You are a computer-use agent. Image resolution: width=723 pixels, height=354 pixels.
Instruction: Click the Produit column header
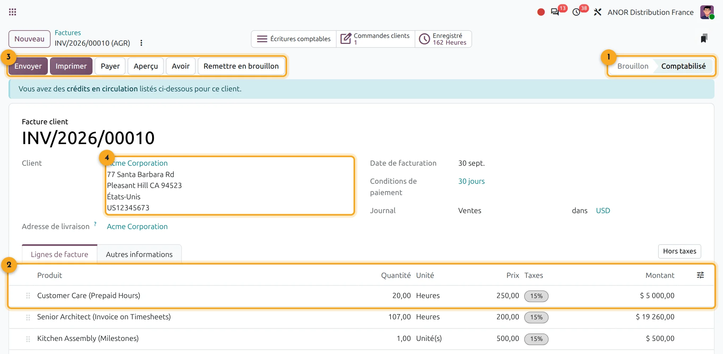point(50,275)
